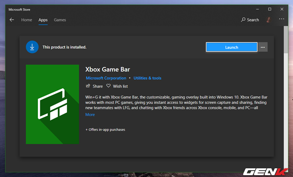Open more options next to Launch
293x177 pixels.
coord(263,47)
